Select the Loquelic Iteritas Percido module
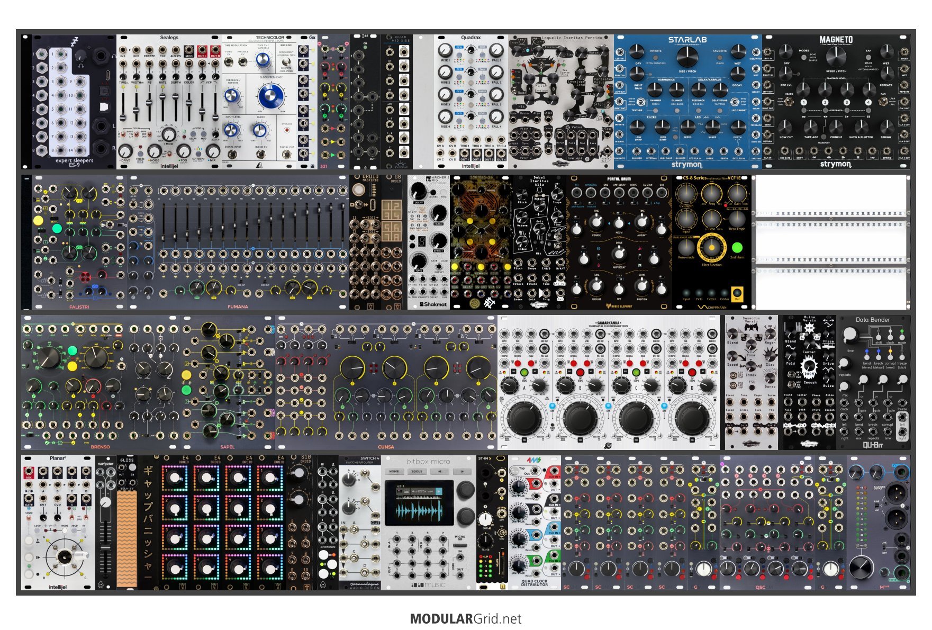 (x=561, y=102)
